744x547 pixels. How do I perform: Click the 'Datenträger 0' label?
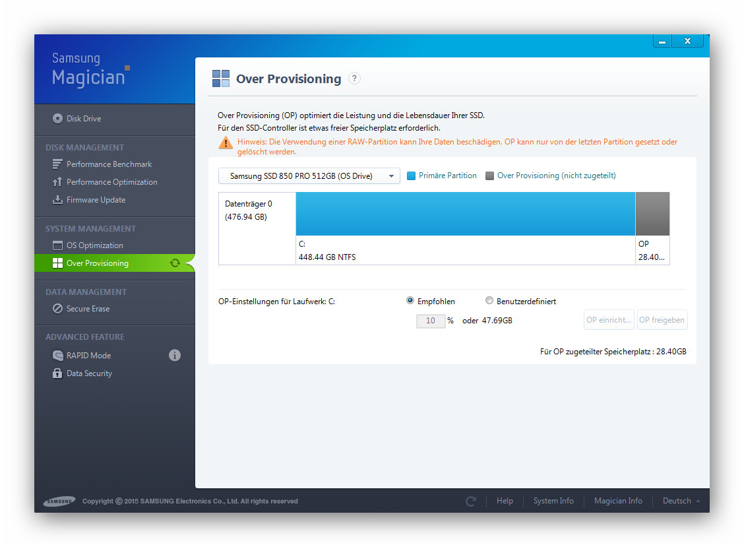coord(248,204)
